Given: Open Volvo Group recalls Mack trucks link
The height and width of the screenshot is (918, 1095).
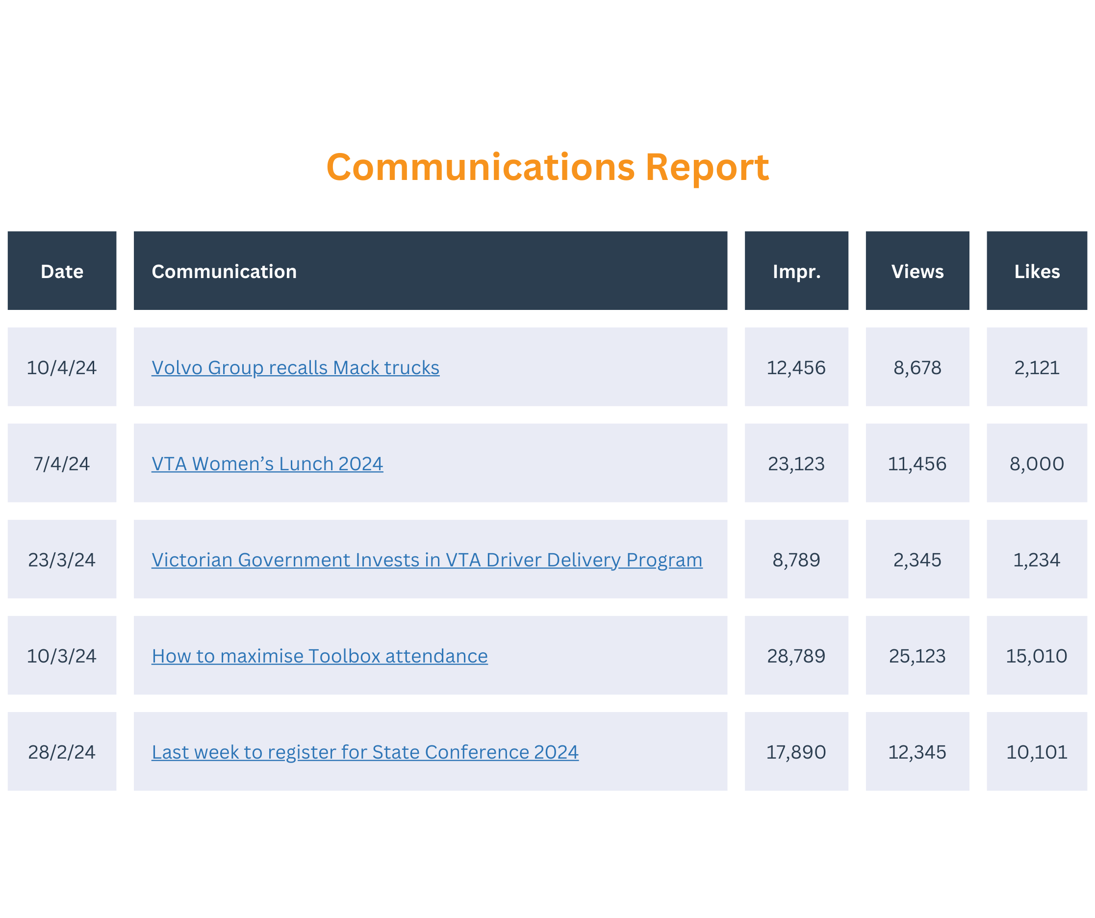Looking at the screenshot, I should tap(295, 368).
